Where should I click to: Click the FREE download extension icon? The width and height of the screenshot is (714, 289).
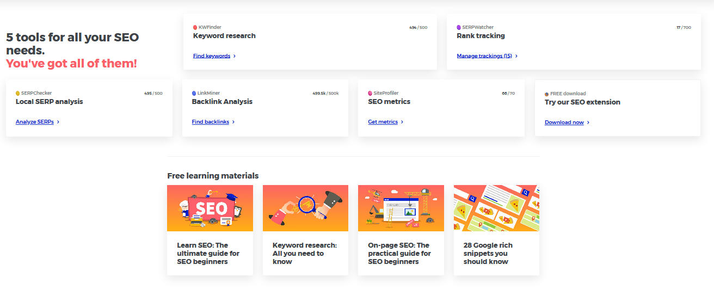(x=547, y=94)
